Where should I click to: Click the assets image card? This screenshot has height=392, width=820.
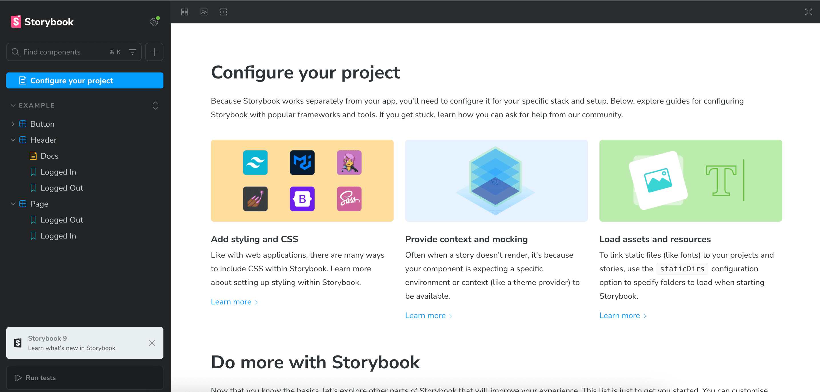(691, 181)
